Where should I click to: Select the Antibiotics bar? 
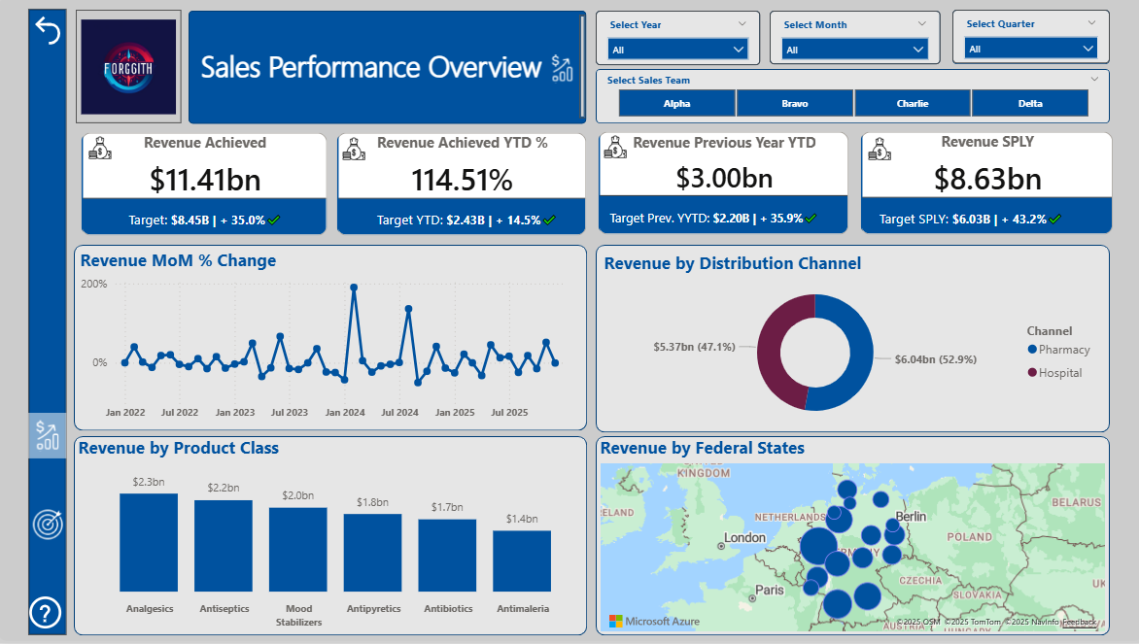pos(447,556)
